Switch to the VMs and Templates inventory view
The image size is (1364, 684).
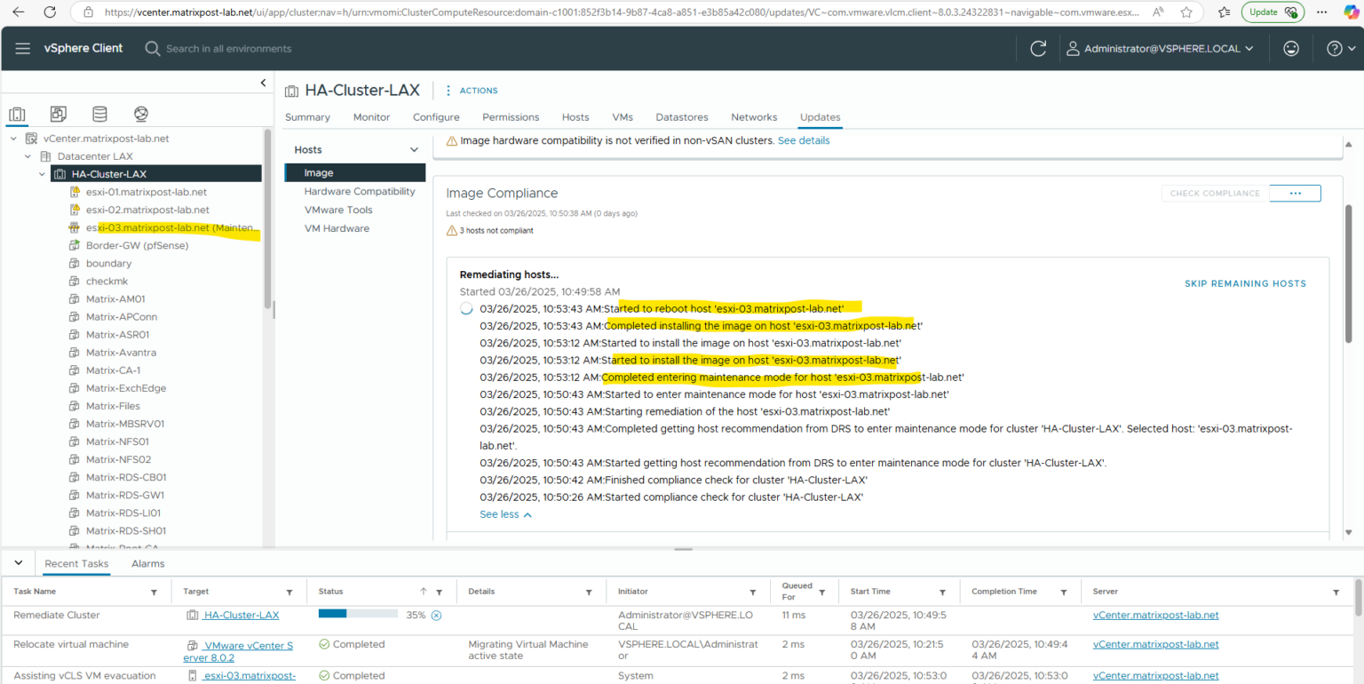tap(58, 114)
